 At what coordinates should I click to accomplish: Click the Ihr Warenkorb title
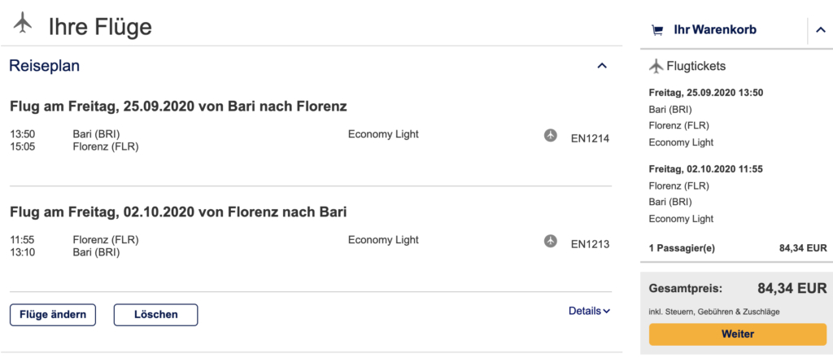click(x=715, y=30)
